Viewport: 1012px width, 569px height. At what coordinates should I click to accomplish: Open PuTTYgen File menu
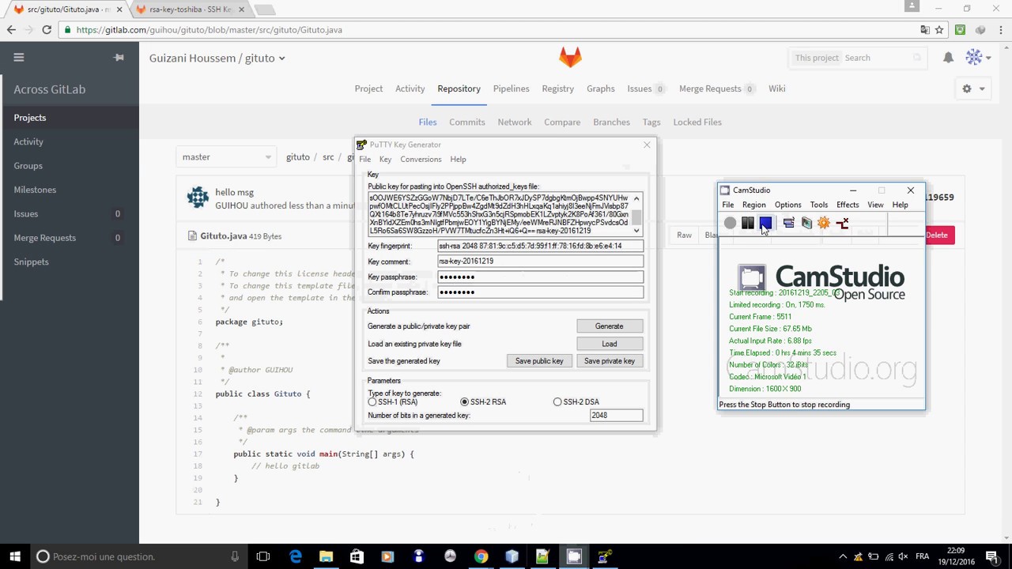365,160
